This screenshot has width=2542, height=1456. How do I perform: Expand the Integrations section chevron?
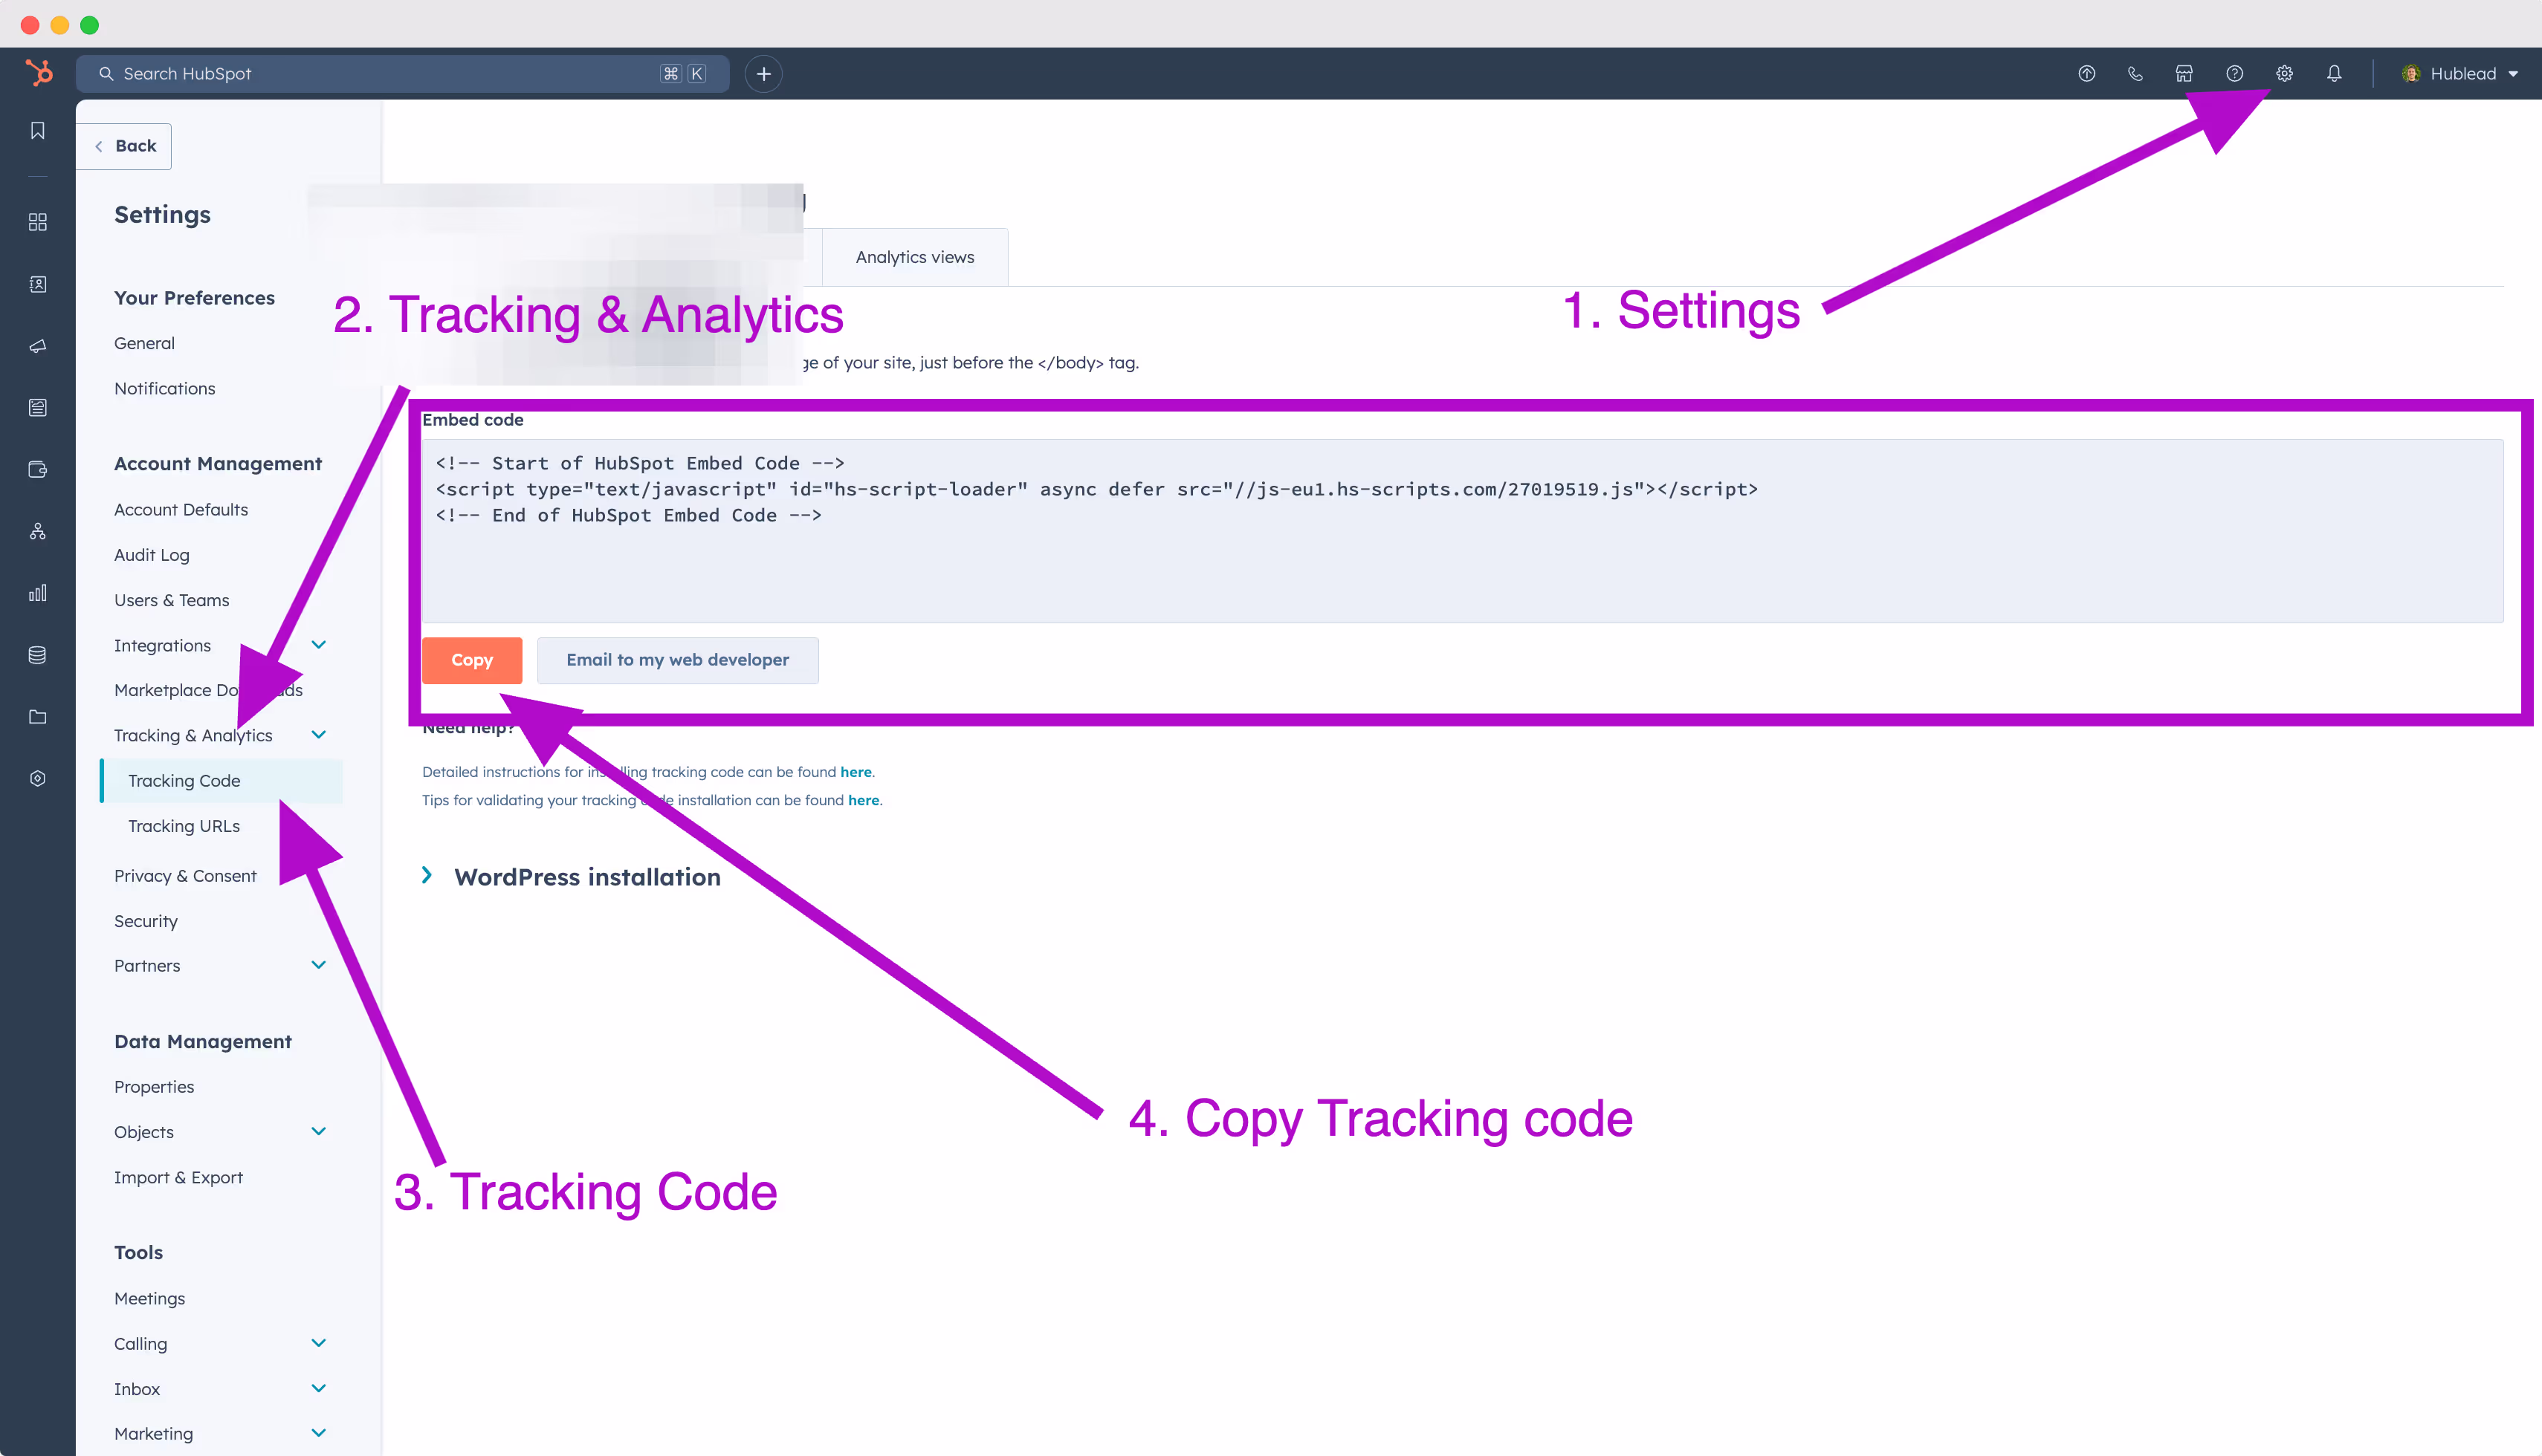click(319, 645)
